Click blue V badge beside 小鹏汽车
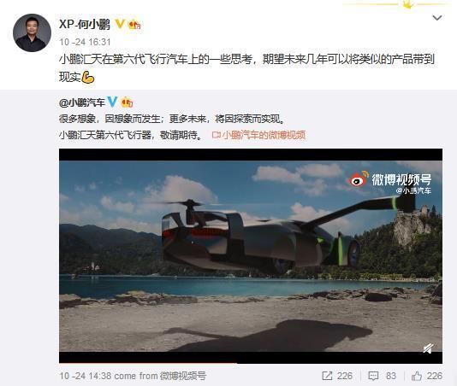 tap(112, 102)
